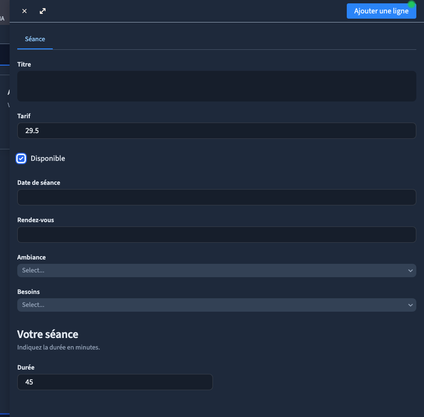The image size is (424, 417).
Task: Focus the Titre text area
Action: point(217,86)
